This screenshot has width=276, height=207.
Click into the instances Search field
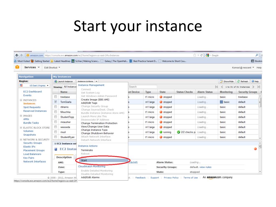click(x=143, y=87)
